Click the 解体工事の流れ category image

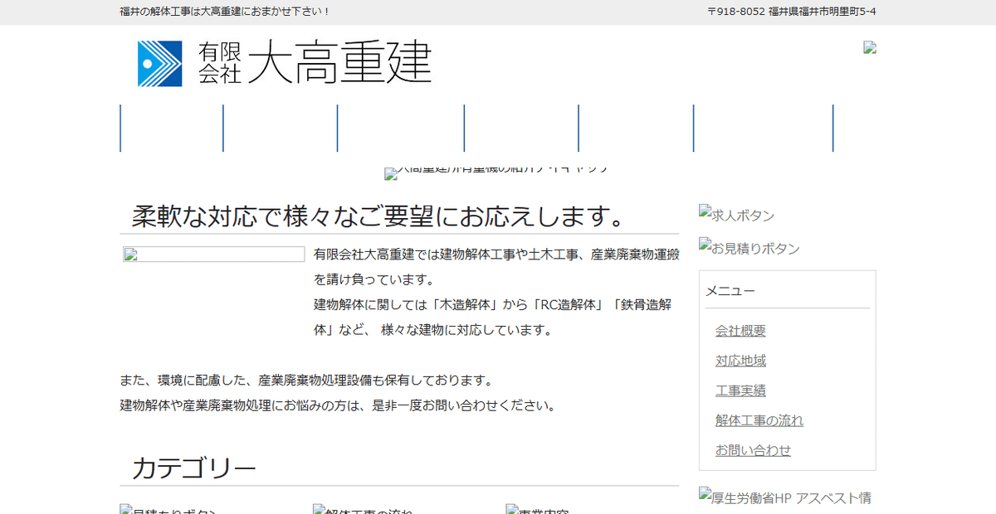pyautogui.click(x=361, y=509)
